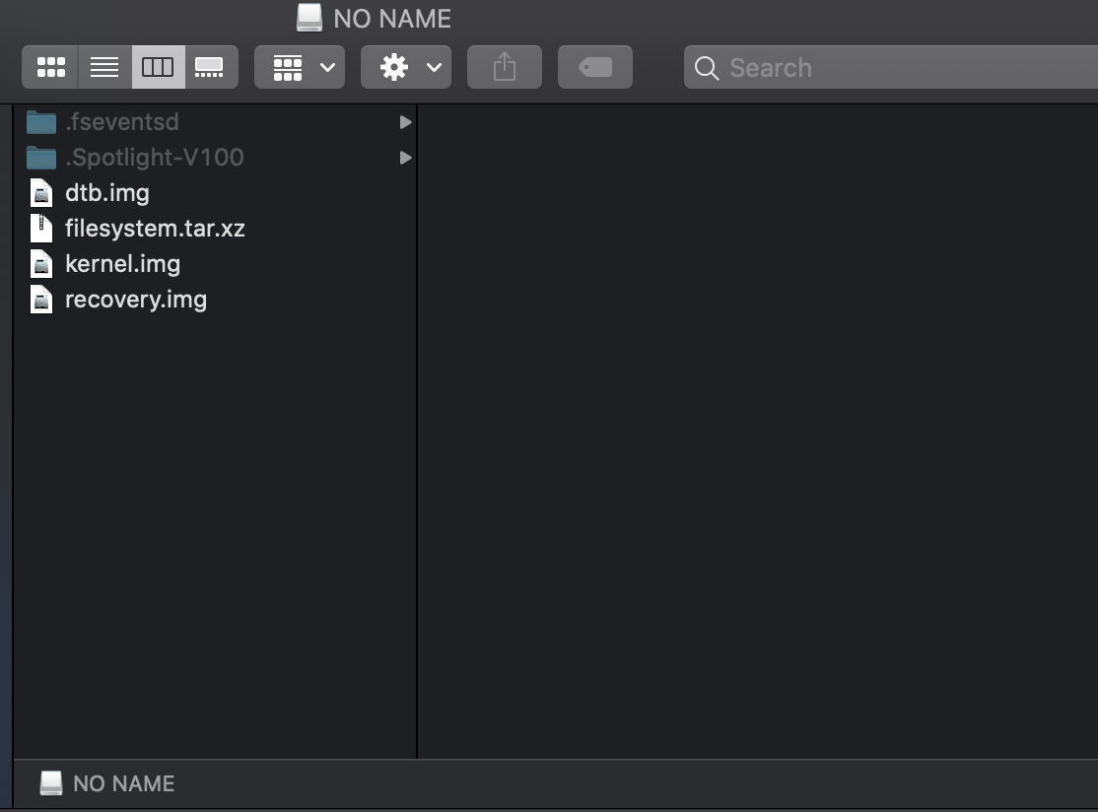This screenshot has height=812, width=1098.
Task: Switch to icon view mode
Action: (x=49, y=67)
